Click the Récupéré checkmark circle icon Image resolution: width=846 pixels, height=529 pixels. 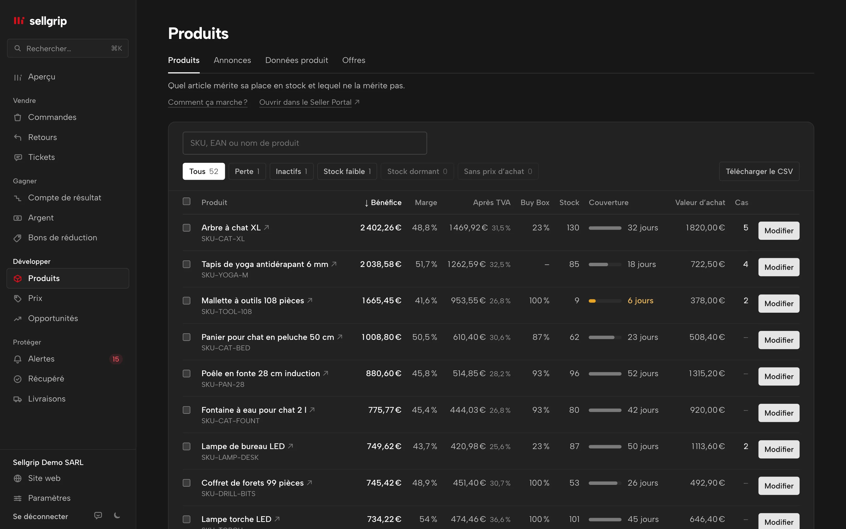(17, 379)
